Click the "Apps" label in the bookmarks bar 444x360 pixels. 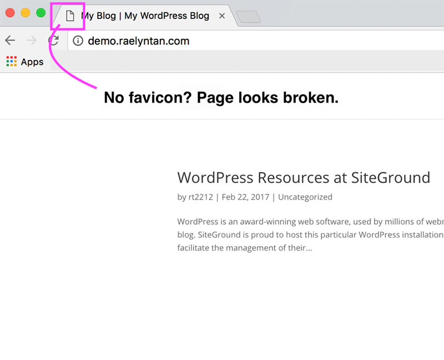coord(32,62)
